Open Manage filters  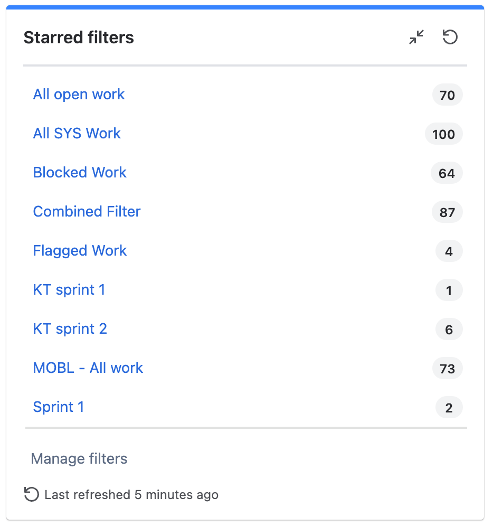click(x=79, y=459)
